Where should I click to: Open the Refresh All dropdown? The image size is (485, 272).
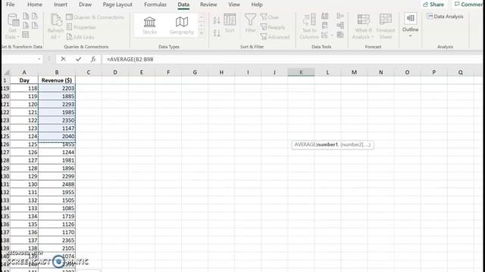[x=55, y=26]
